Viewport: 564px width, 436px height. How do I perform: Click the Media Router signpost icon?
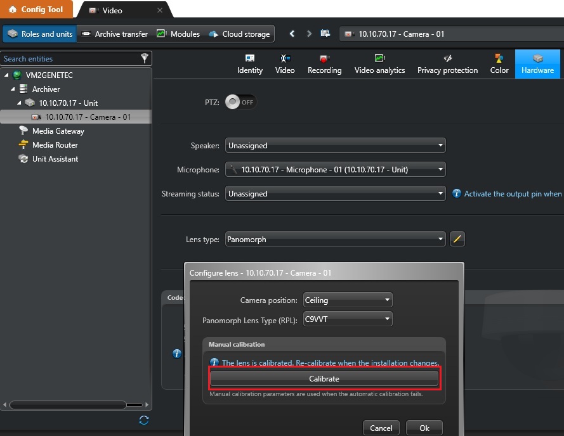click(23, 144)
